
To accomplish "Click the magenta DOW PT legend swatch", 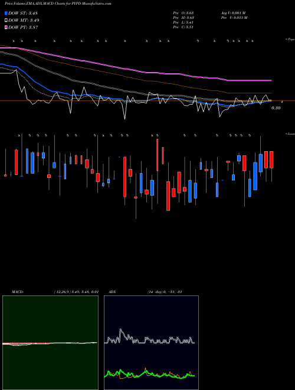I will click(6, 27).
